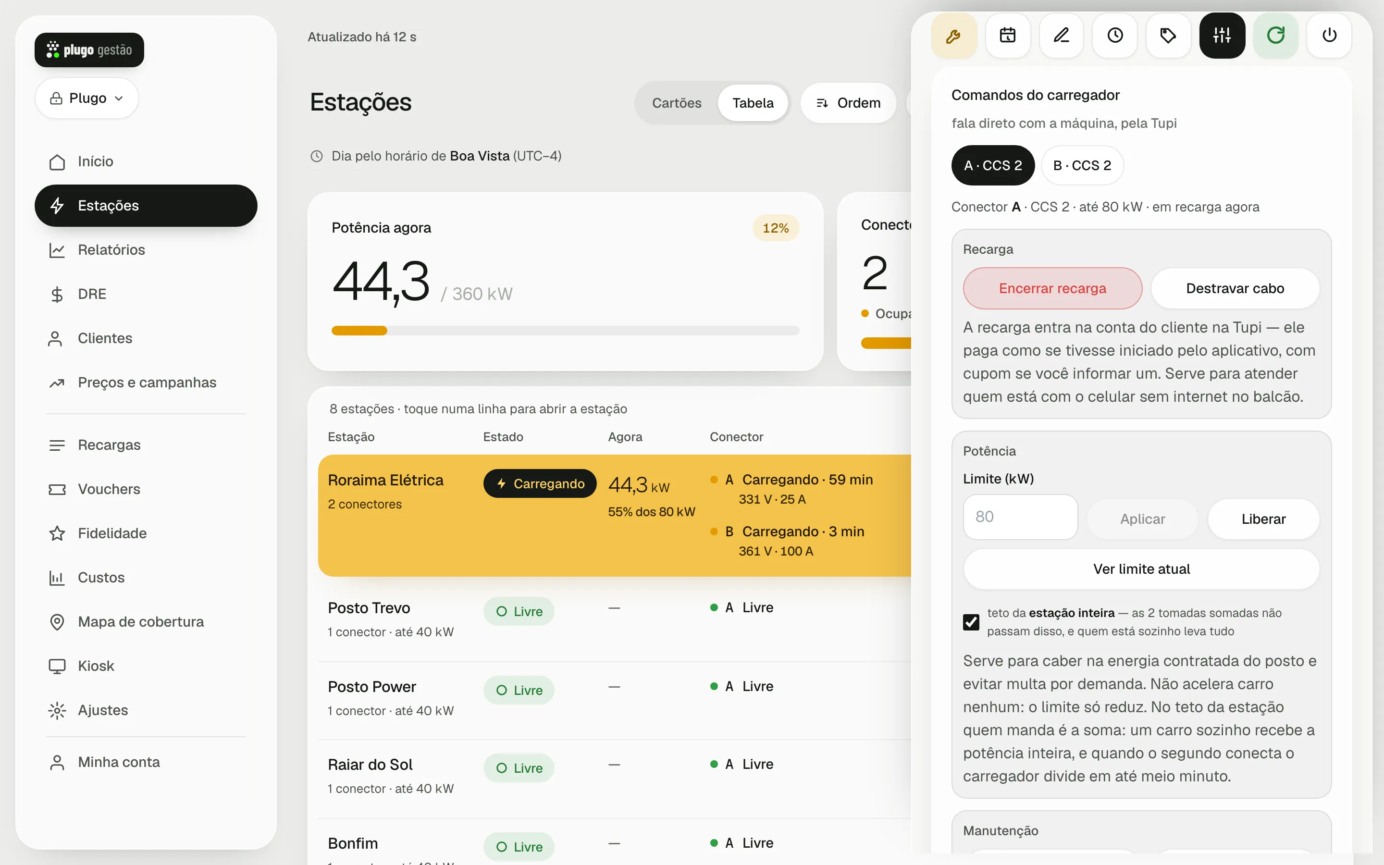Screen dimensions: 1384x865
Task: Open Fidelidade in the sidebar
Action: tap(146, 533)
